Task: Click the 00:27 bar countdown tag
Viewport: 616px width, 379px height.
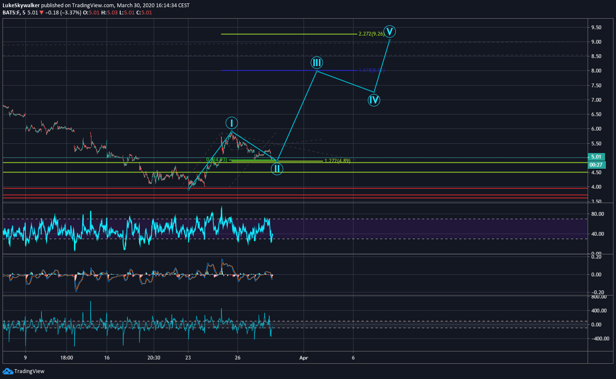Action: pyautogui.click(x=597, y=165)
